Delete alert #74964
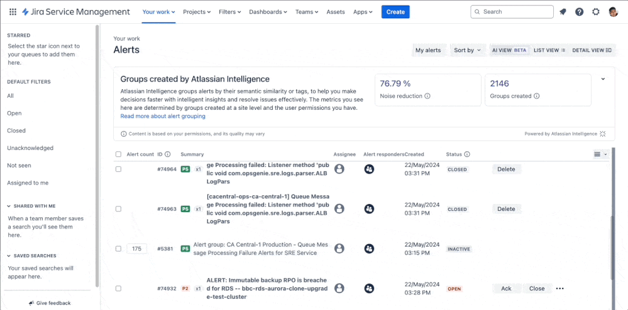 tap(506, 169)
